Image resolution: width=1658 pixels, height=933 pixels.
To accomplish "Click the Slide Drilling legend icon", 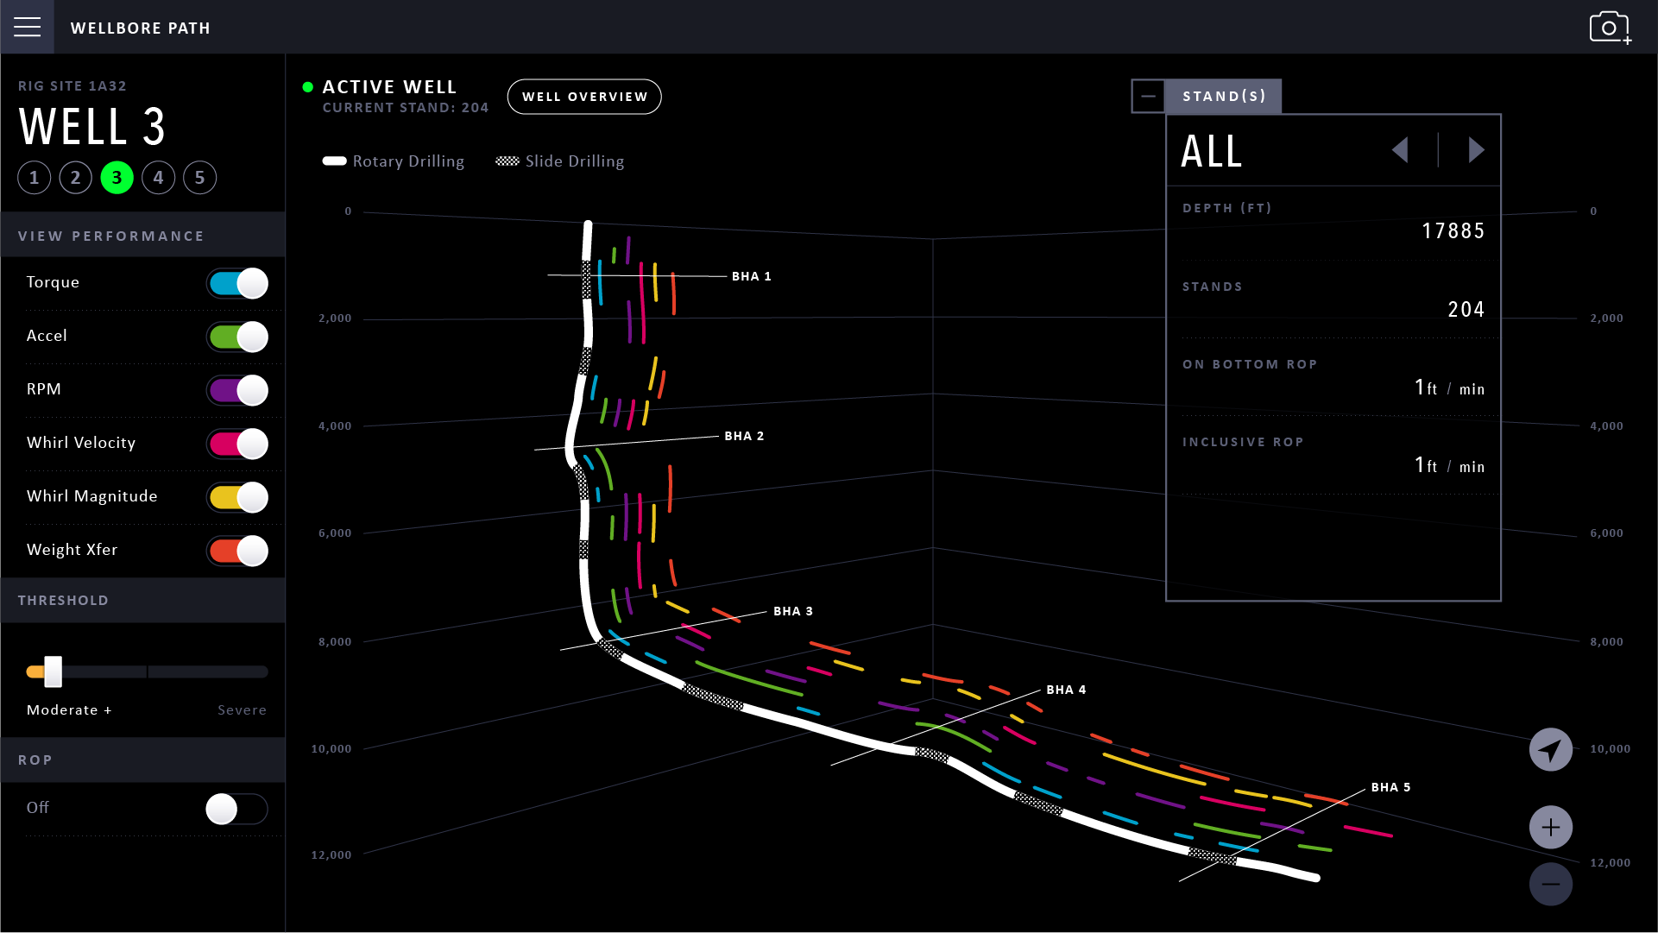I will (x=507, y=161).
